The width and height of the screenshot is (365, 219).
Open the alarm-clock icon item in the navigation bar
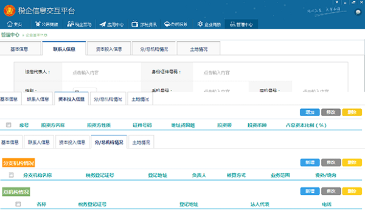tap(46, 24)
